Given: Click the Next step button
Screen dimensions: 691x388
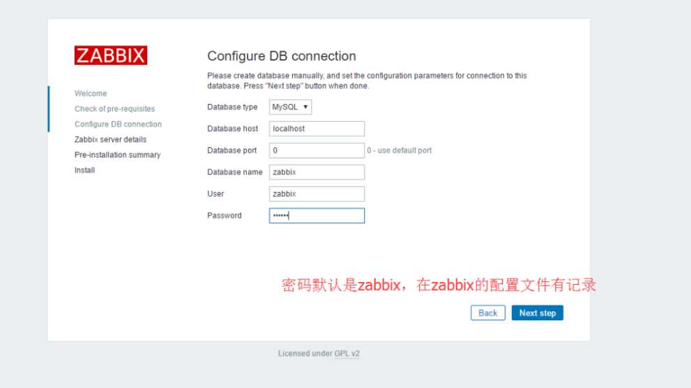Looking at the screenshot, I should tap(537, 313).
